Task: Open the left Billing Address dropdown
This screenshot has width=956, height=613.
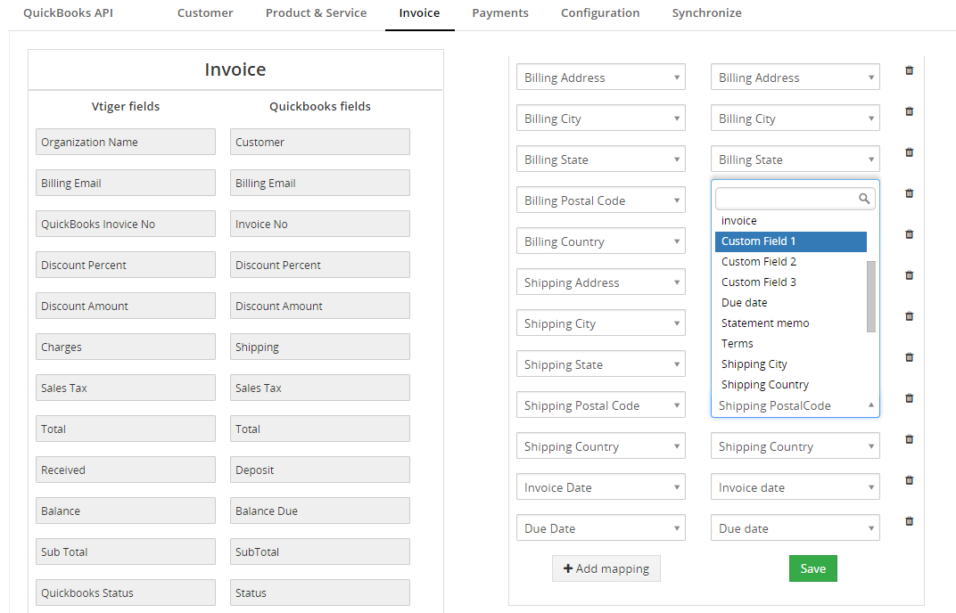Action: (600, 78)
